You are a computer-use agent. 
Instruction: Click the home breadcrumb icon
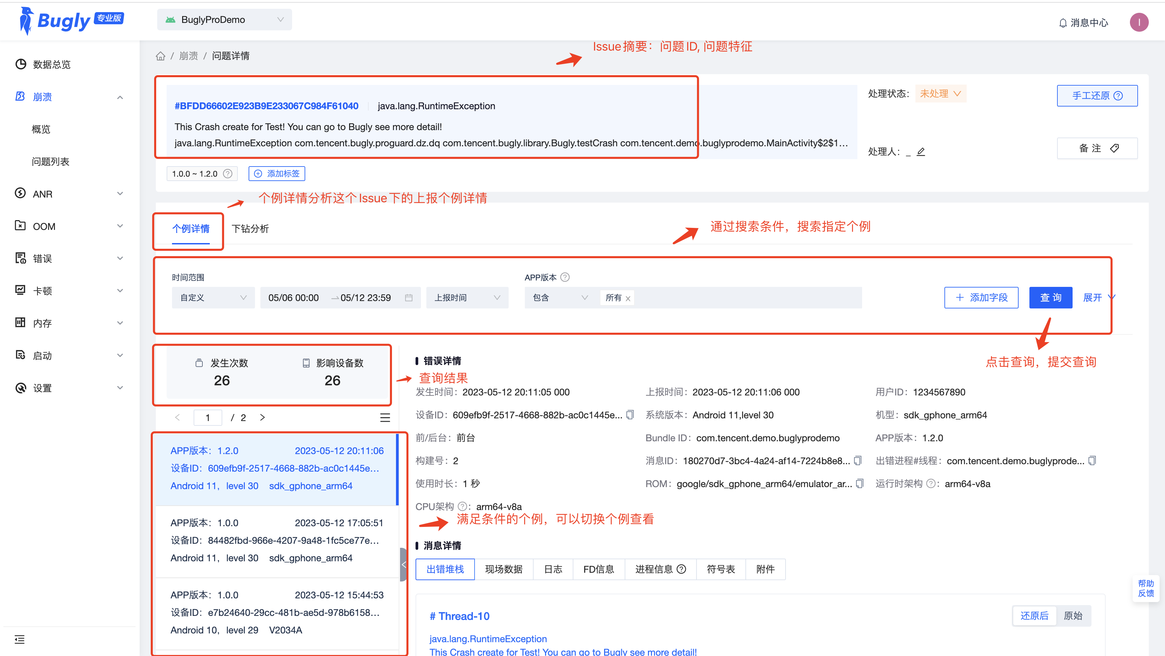click(160, 56)
